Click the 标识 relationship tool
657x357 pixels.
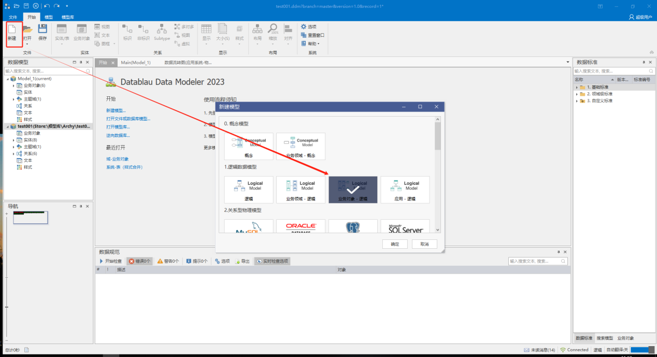[127, 32]
